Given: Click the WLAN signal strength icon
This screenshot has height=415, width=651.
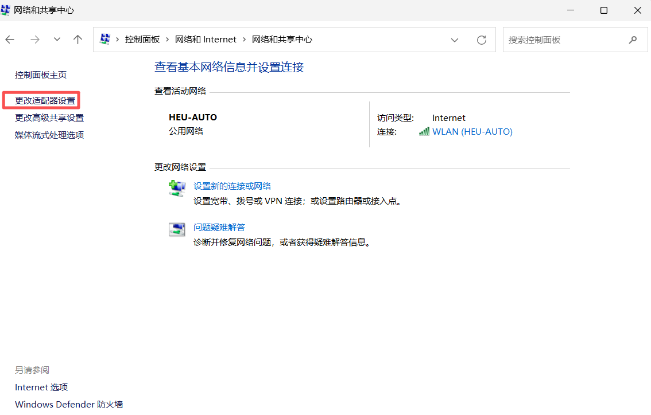Looking at the screenshot, I should [424, 132].
